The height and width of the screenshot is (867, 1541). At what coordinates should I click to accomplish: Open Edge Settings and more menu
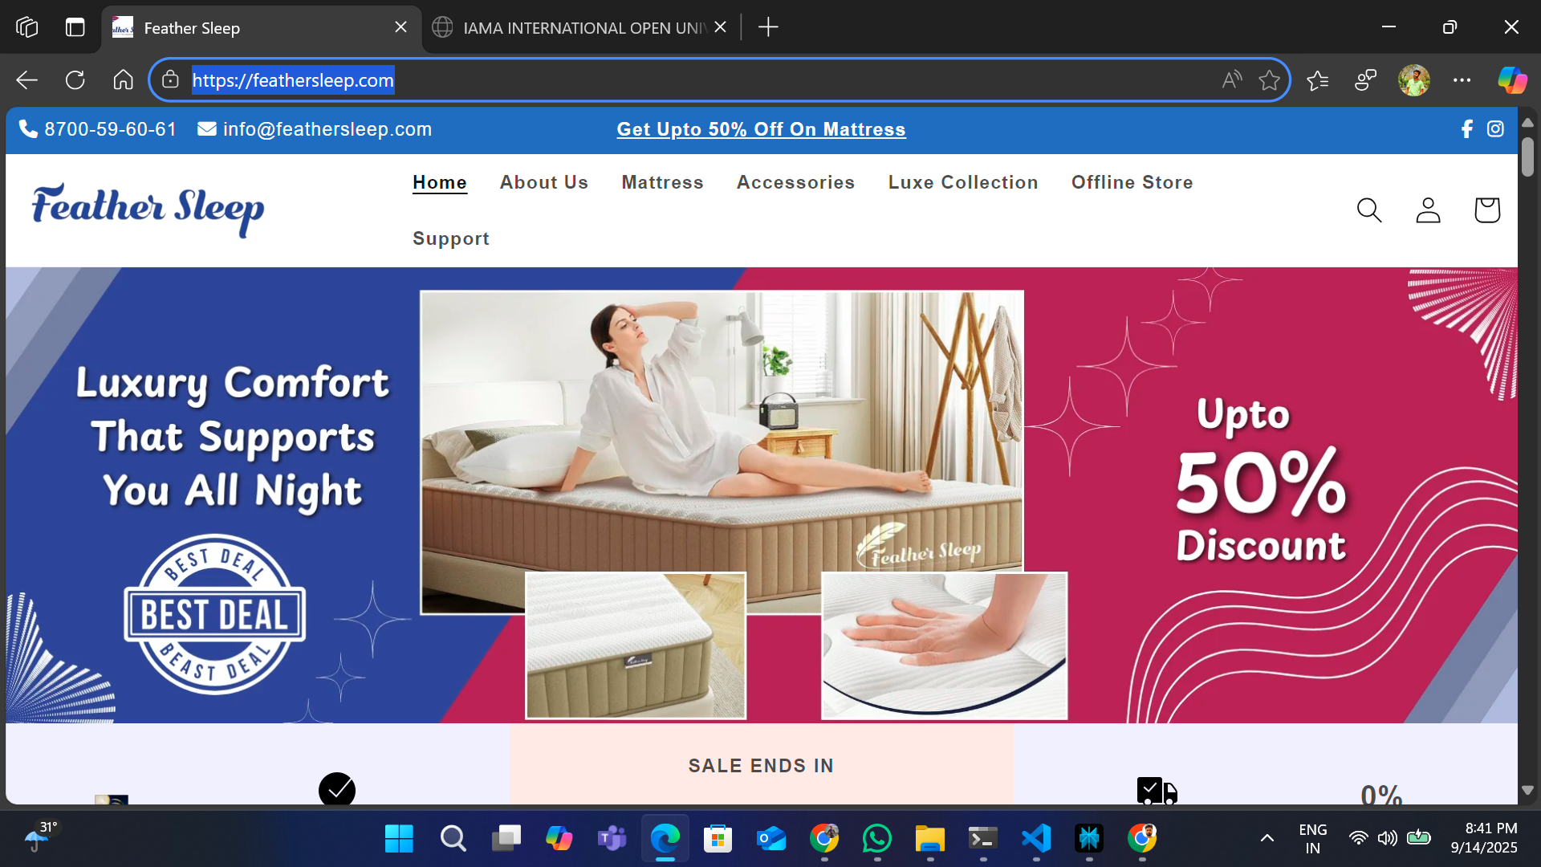(x=1462, y=80)
